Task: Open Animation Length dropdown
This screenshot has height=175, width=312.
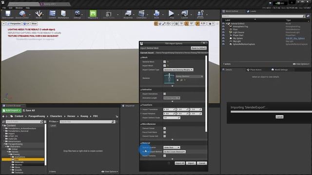Action: [172, 98]
